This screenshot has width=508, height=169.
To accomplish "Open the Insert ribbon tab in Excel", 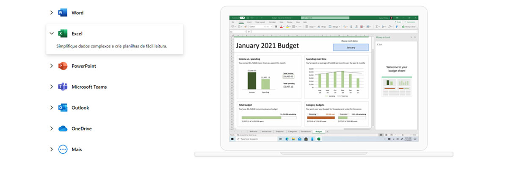I will tap(249, 22).
